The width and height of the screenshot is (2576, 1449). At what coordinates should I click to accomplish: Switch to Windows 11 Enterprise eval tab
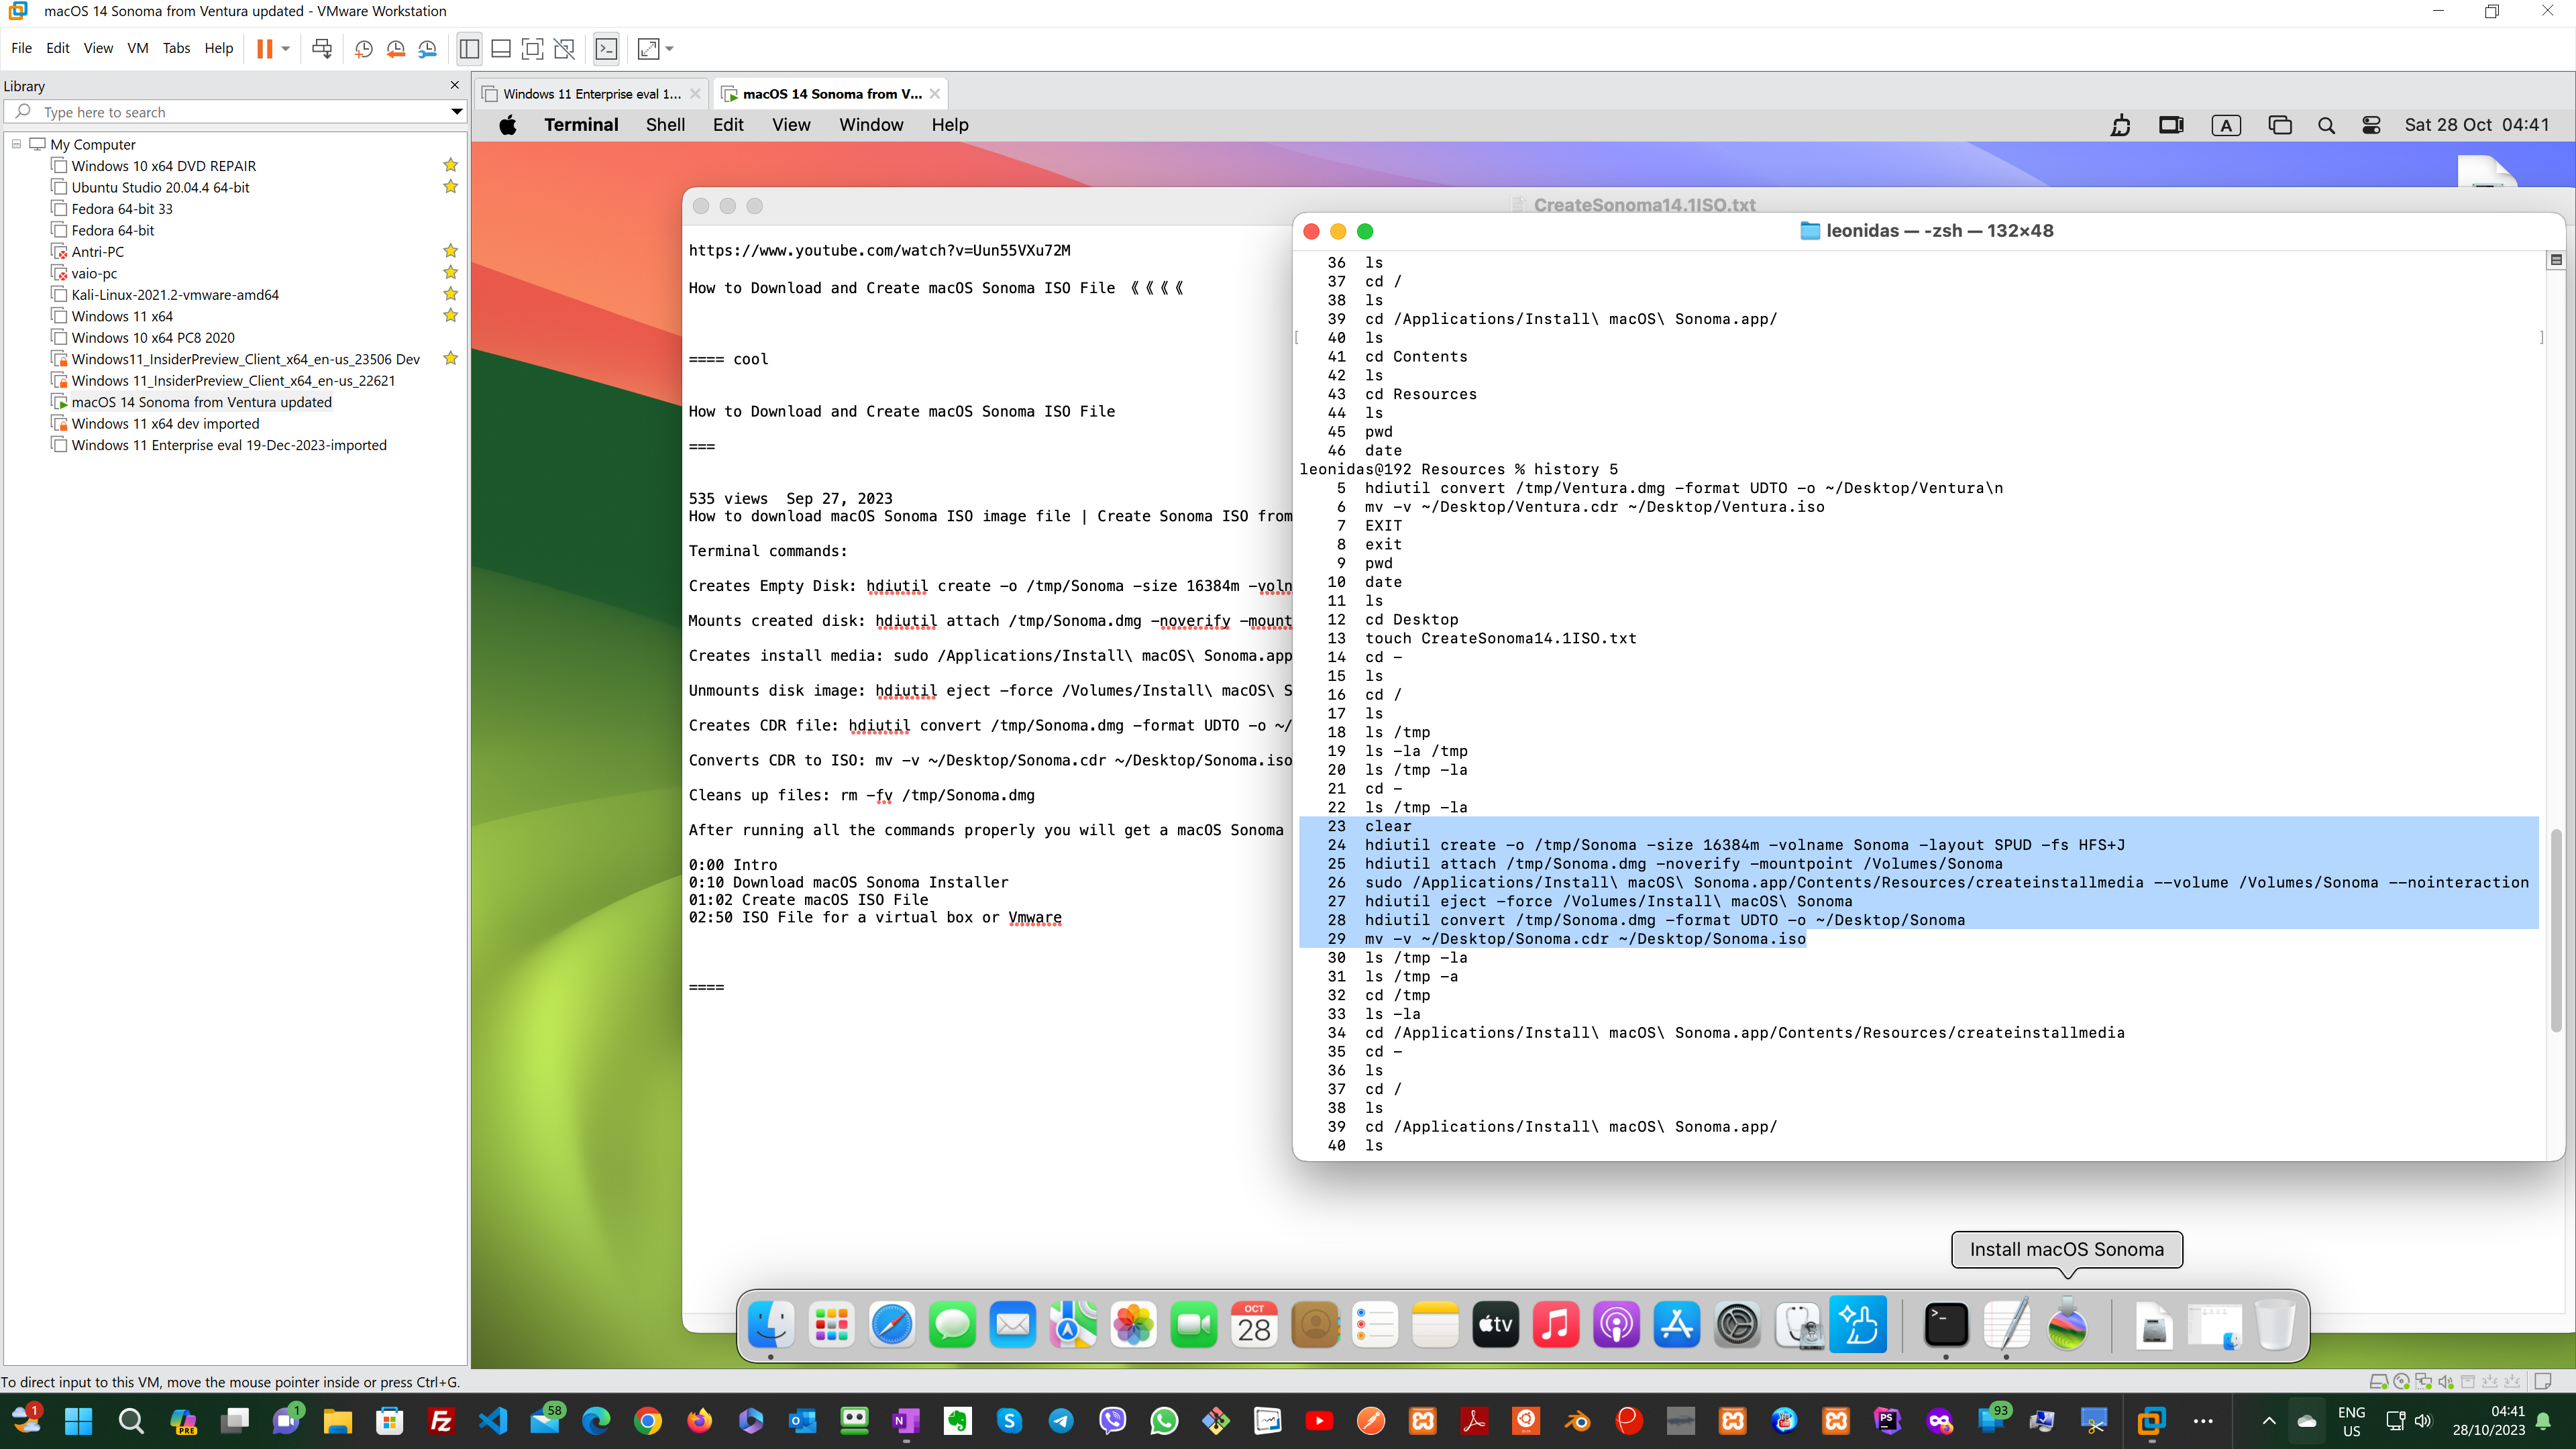click(591, 94)
